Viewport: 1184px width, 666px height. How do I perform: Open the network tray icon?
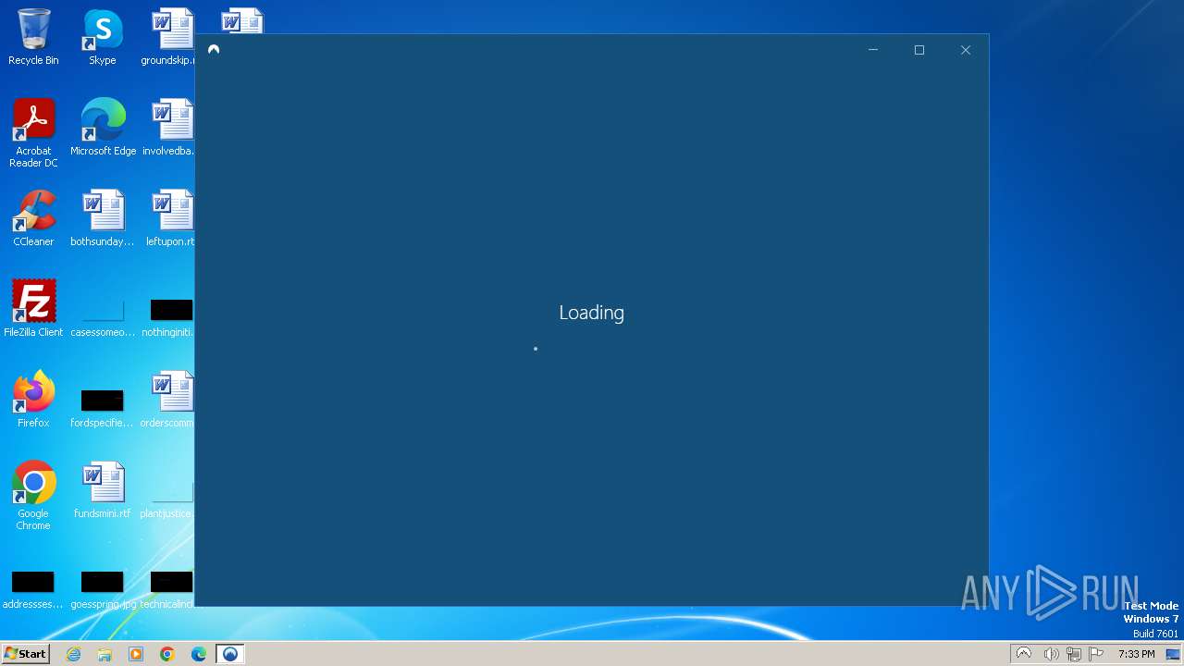(x=1073, y=654)
